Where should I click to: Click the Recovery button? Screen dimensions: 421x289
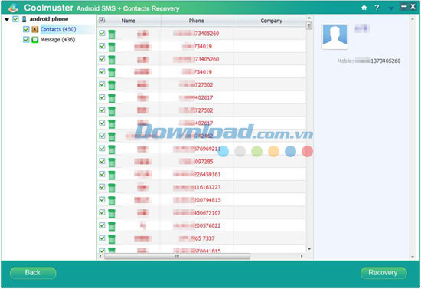click(x=383, y=273)
